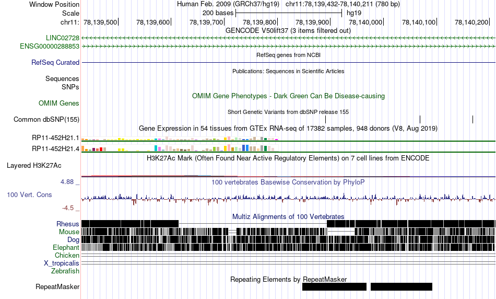Click the Publications: Sequences in Scientific Articles title
The image size is (496, 299).
tap(288, 71)
